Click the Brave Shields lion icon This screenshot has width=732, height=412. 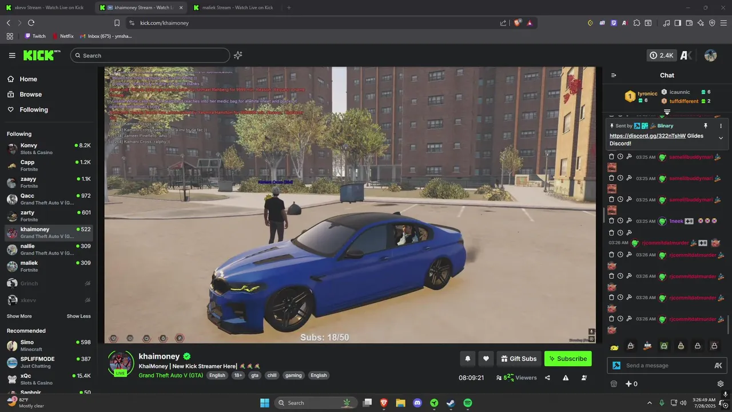coord(518,23)
